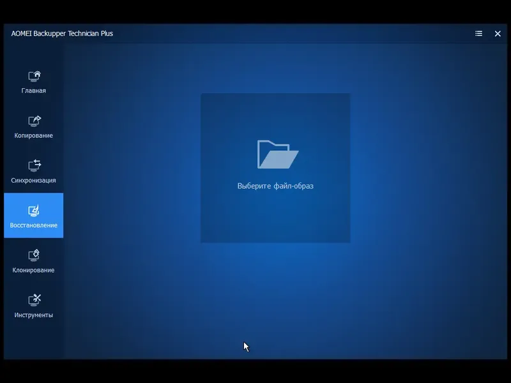
Task: Click the Выберите файл-образ text label
Action: pos(275,186)
